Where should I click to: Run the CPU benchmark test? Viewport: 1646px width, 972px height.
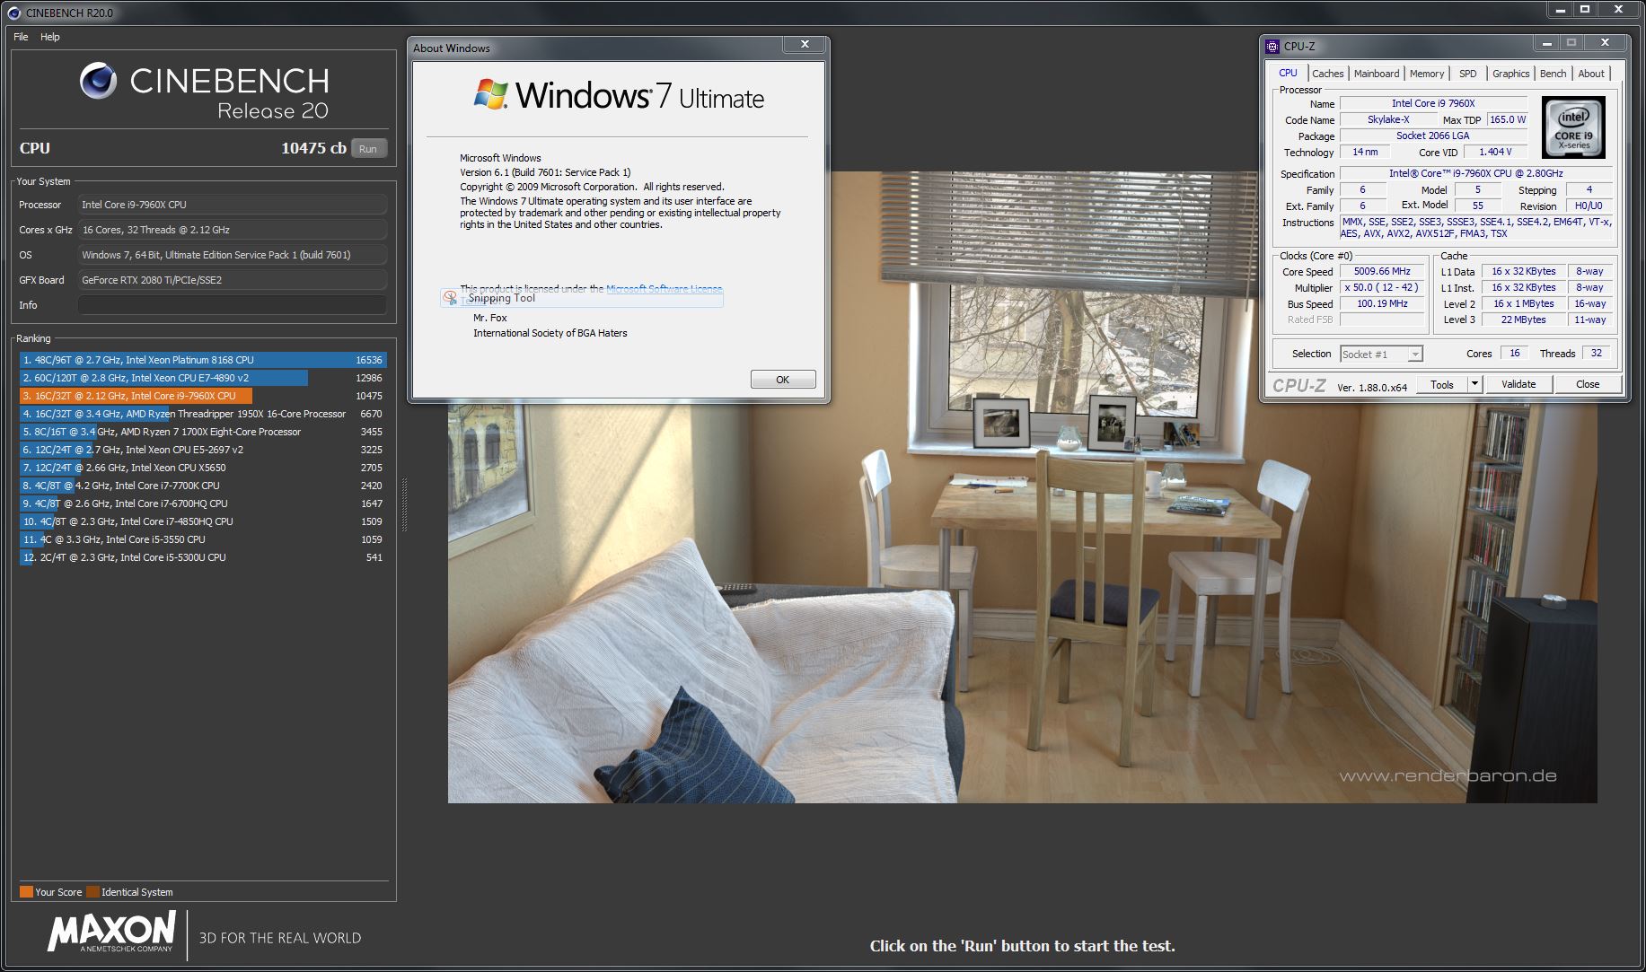[368, 149]
